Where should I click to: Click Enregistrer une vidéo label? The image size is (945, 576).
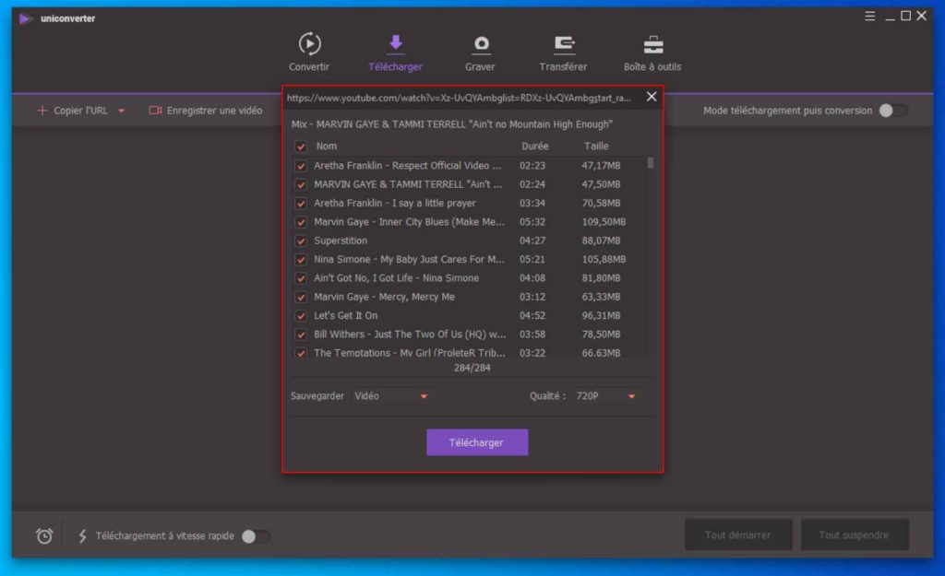pyautogui.click(x=214, y=111)
